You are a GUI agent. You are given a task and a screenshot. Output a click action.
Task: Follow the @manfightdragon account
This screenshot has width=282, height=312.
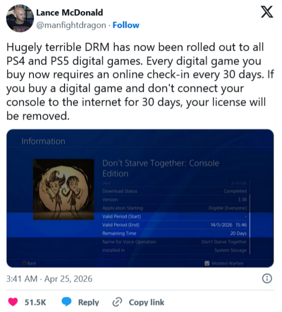click(126, 25)
